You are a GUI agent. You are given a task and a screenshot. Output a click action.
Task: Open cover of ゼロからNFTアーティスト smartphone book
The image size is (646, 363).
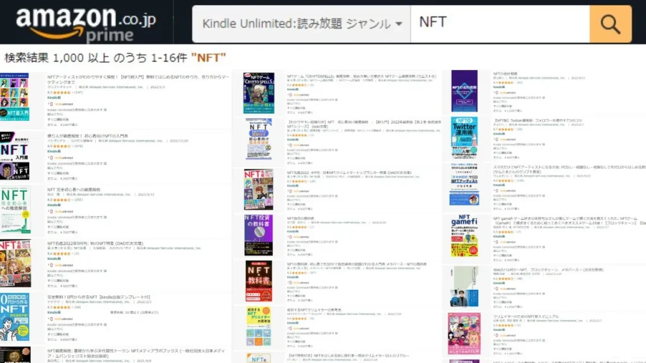click(464, 185)
